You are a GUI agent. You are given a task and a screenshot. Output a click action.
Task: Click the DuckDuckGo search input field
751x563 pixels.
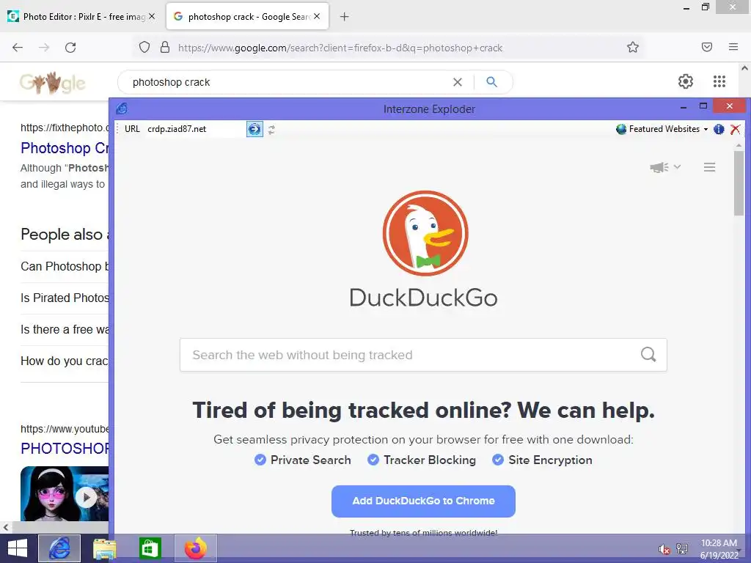point(423,355)
